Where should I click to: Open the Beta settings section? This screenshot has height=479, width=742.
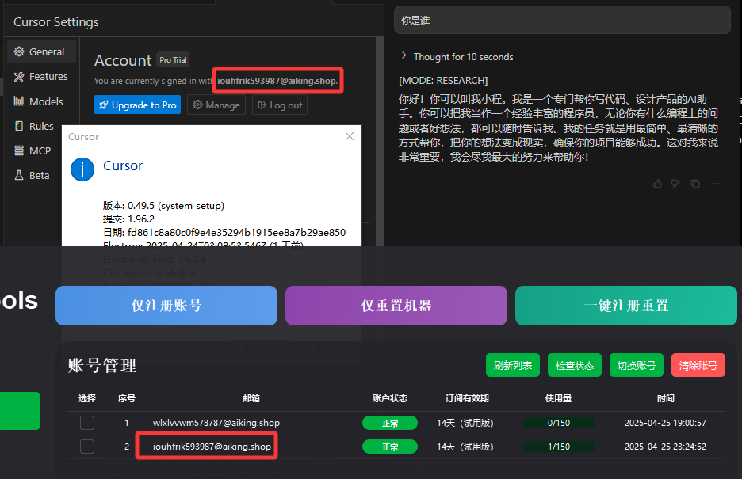point(33,175)
